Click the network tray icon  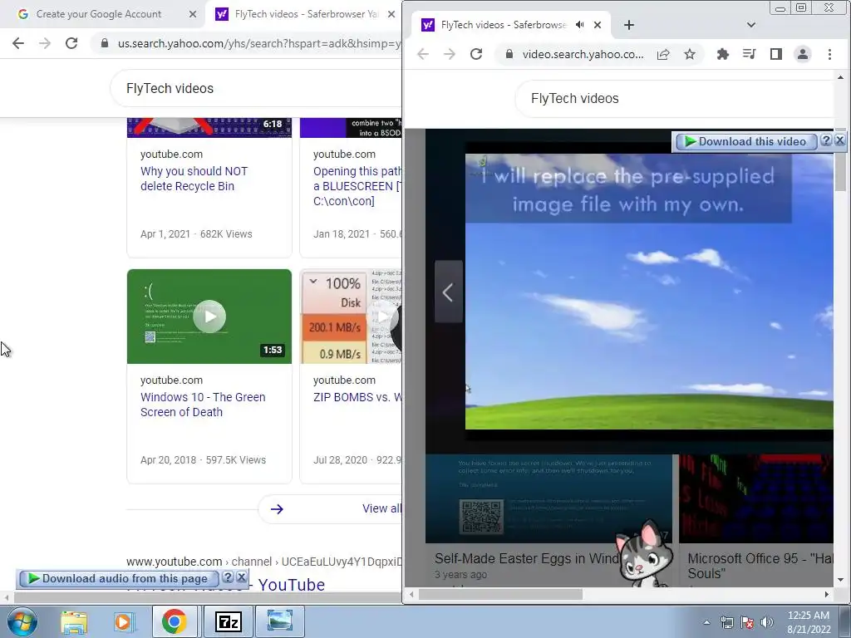tap(726, 622)
